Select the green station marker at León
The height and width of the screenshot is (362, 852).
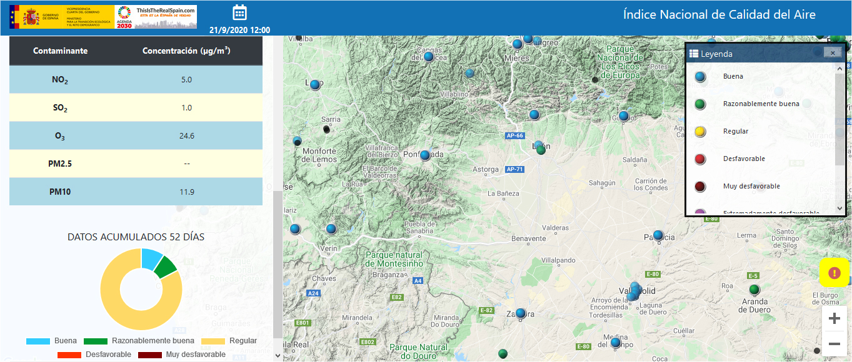click(x=541, y=150)
